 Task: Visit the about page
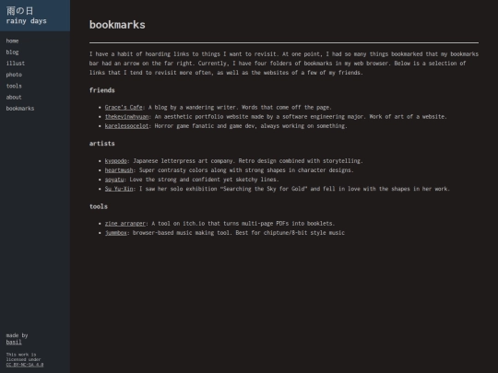tap(14, 97)
